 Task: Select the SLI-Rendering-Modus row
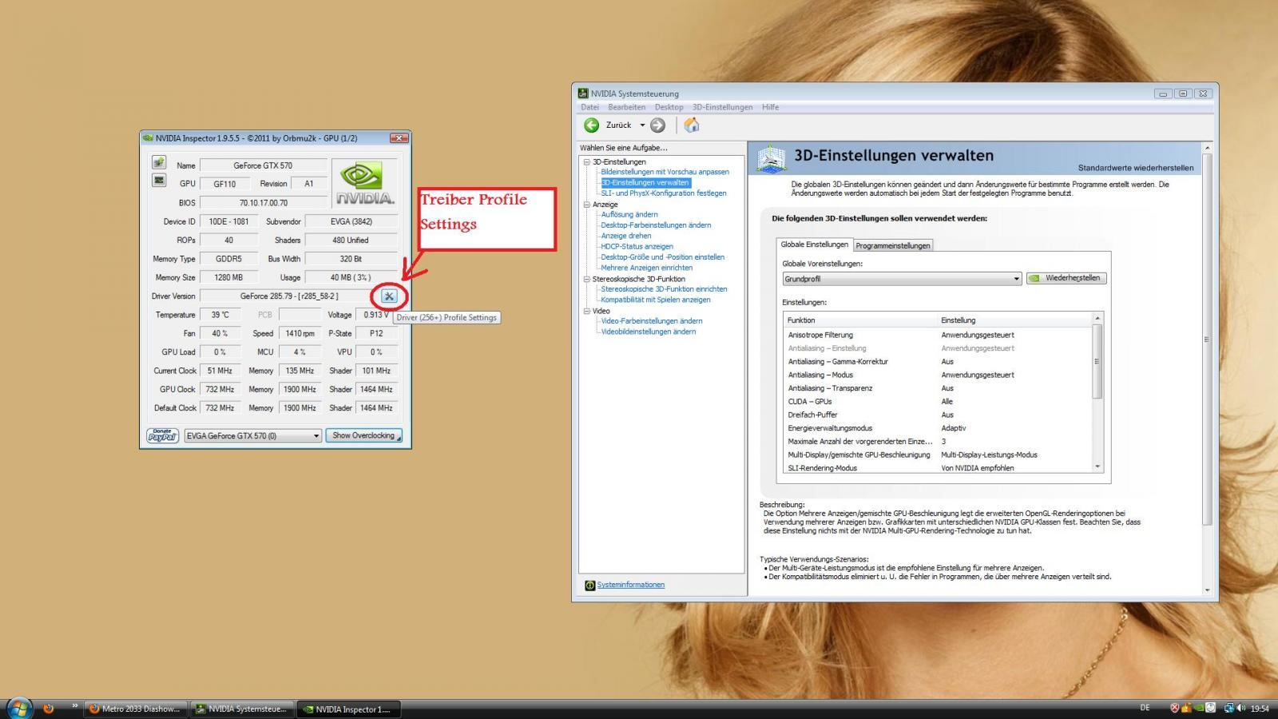pos(938,468)
